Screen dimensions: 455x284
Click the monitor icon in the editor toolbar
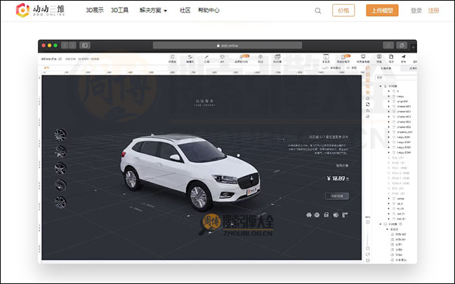point(363,58)
